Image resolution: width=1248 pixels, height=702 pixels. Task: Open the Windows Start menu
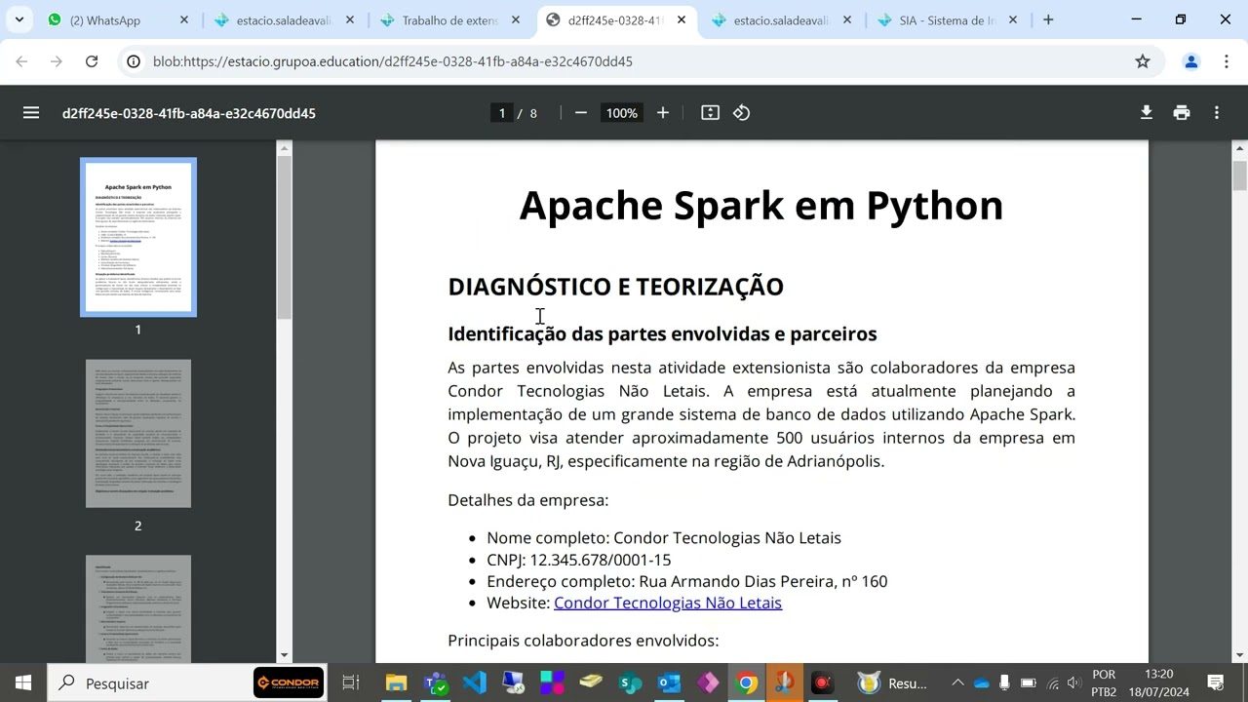(23, 683)
